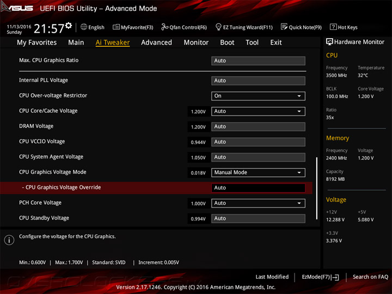
Task: Launch EZ Tuning Wizard(F11)
Action: pos(244,27)
